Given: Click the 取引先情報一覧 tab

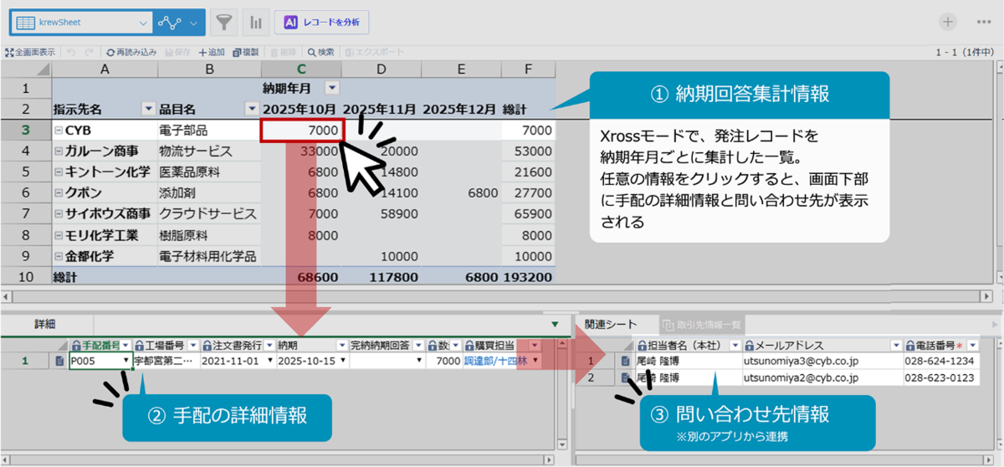Looking at the screenshot, I should (x=701, y=324).
